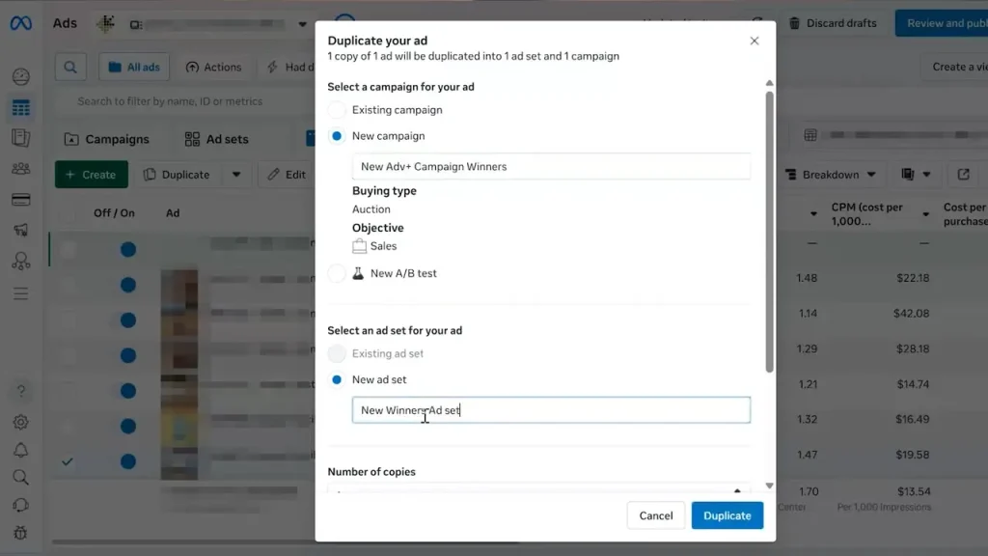Click the Meta logo icon
The height and width of the screenshot is (556, 988).
(x=21, y=23)
